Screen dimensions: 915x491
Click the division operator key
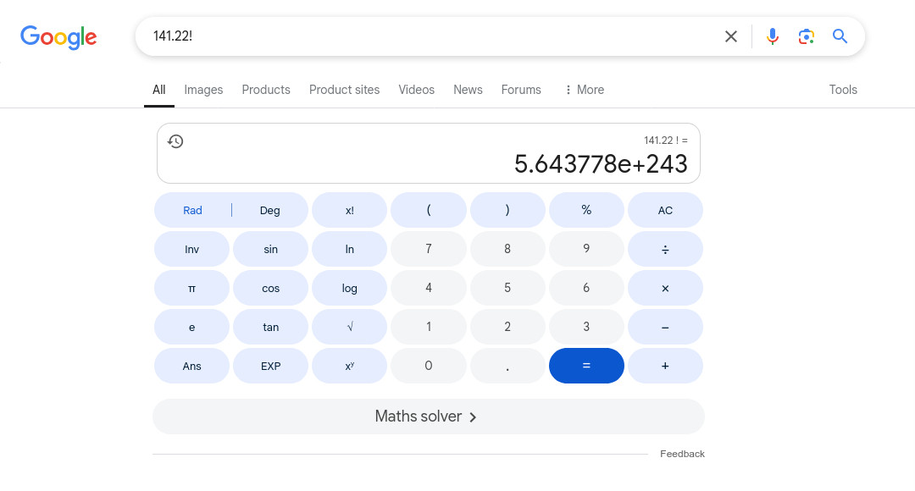[665, 249]
